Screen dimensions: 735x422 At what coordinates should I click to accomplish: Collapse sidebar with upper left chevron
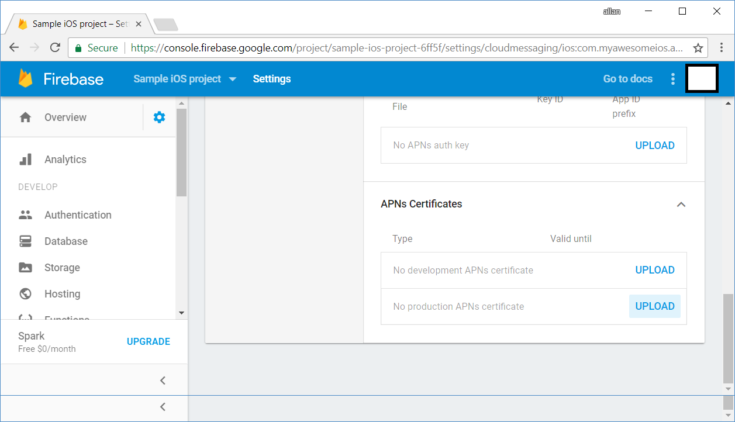(x=163, y=381)
